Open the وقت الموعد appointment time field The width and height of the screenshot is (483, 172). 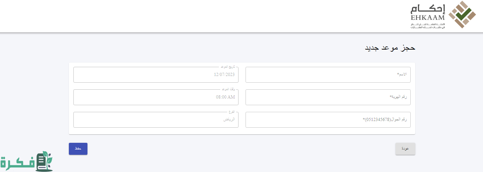[156, 97]
